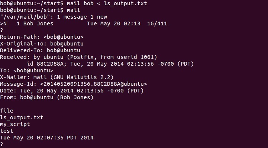Click the final mail prompt question mark
This screenshot has width=268, height=148.
pyautogui.click(x=1, y=144)
